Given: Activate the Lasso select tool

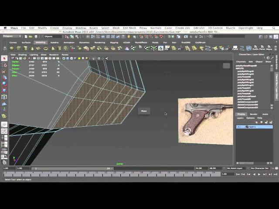Looking at the screenshot, I should pyautogui.click(x=4, y=65).
